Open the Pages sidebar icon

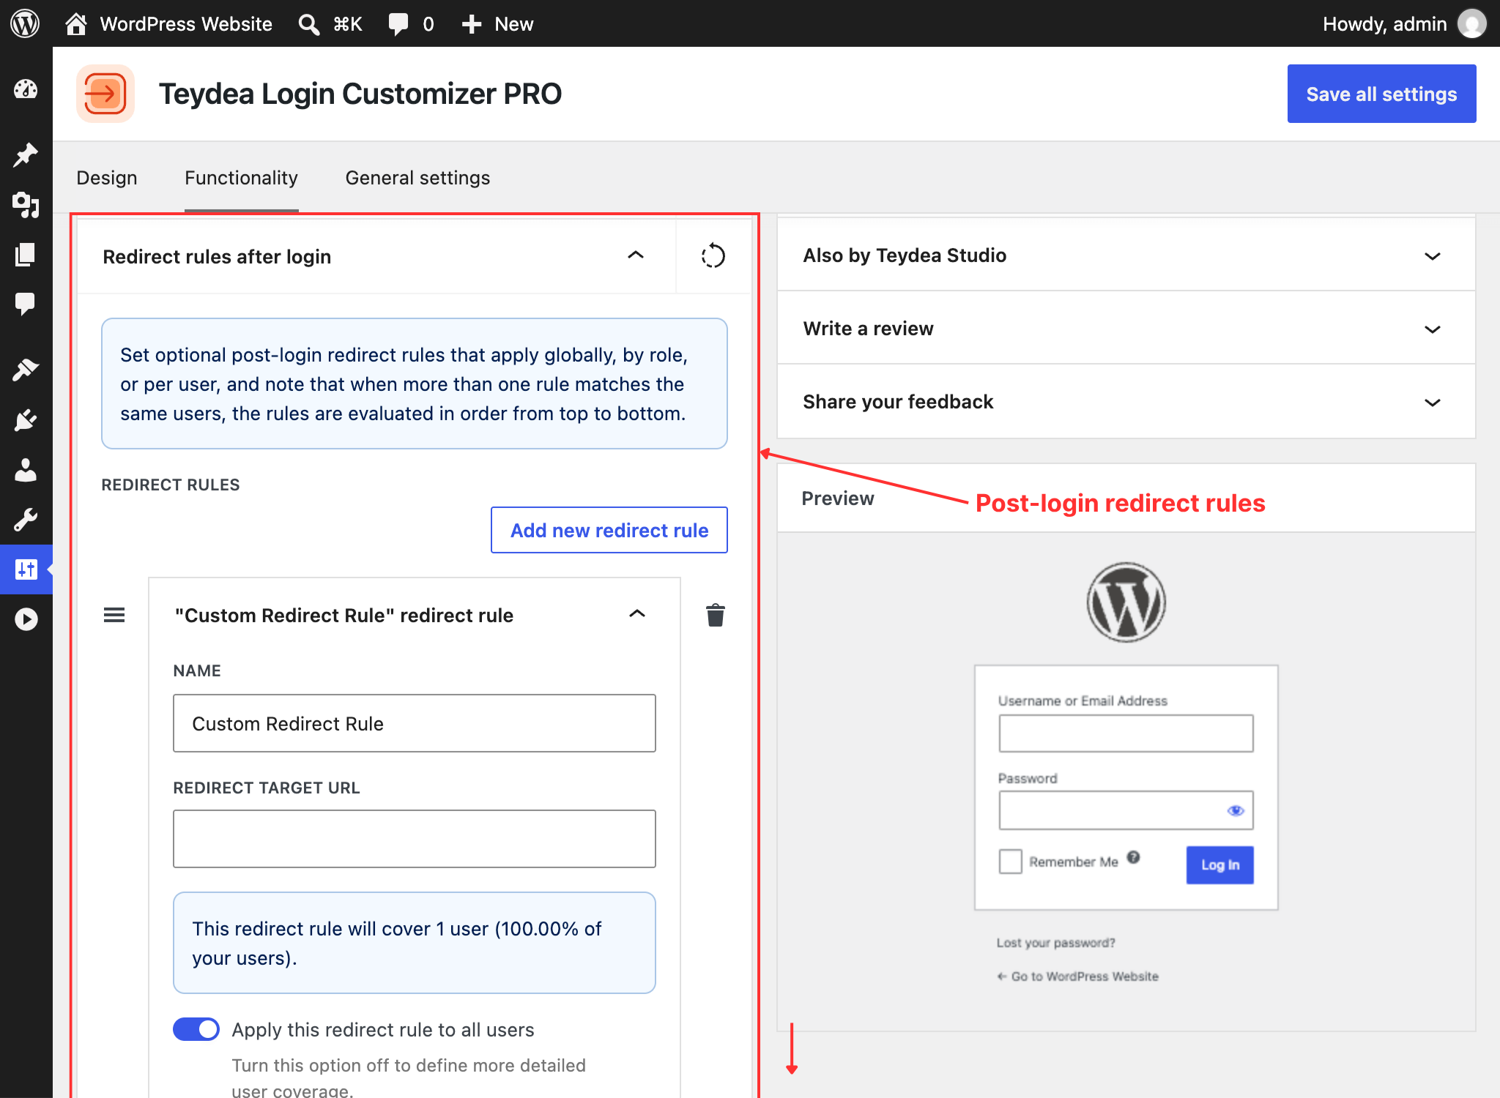(x=26, y=254)
